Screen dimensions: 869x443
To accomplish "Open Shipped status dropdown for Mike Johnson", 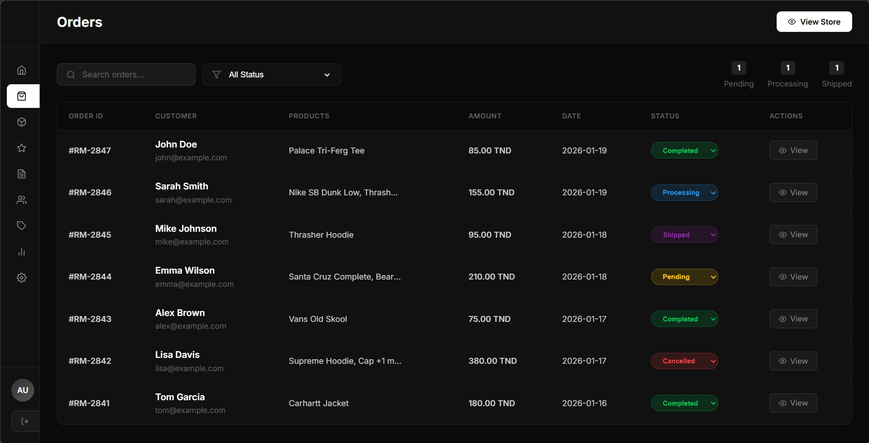I will [x=684, y=235].
